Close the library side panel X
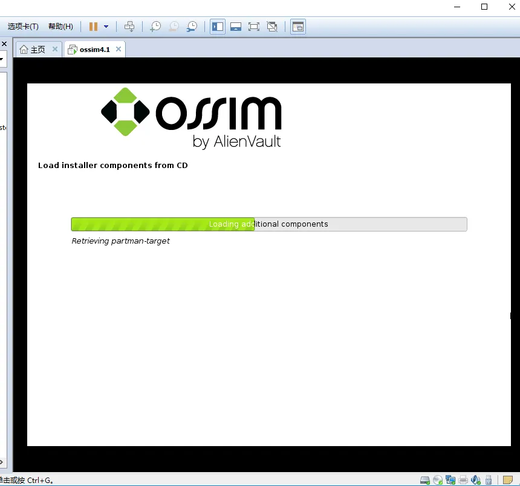Screen dimensions: 520x486 pyautogui.click(x=4, y=44)
